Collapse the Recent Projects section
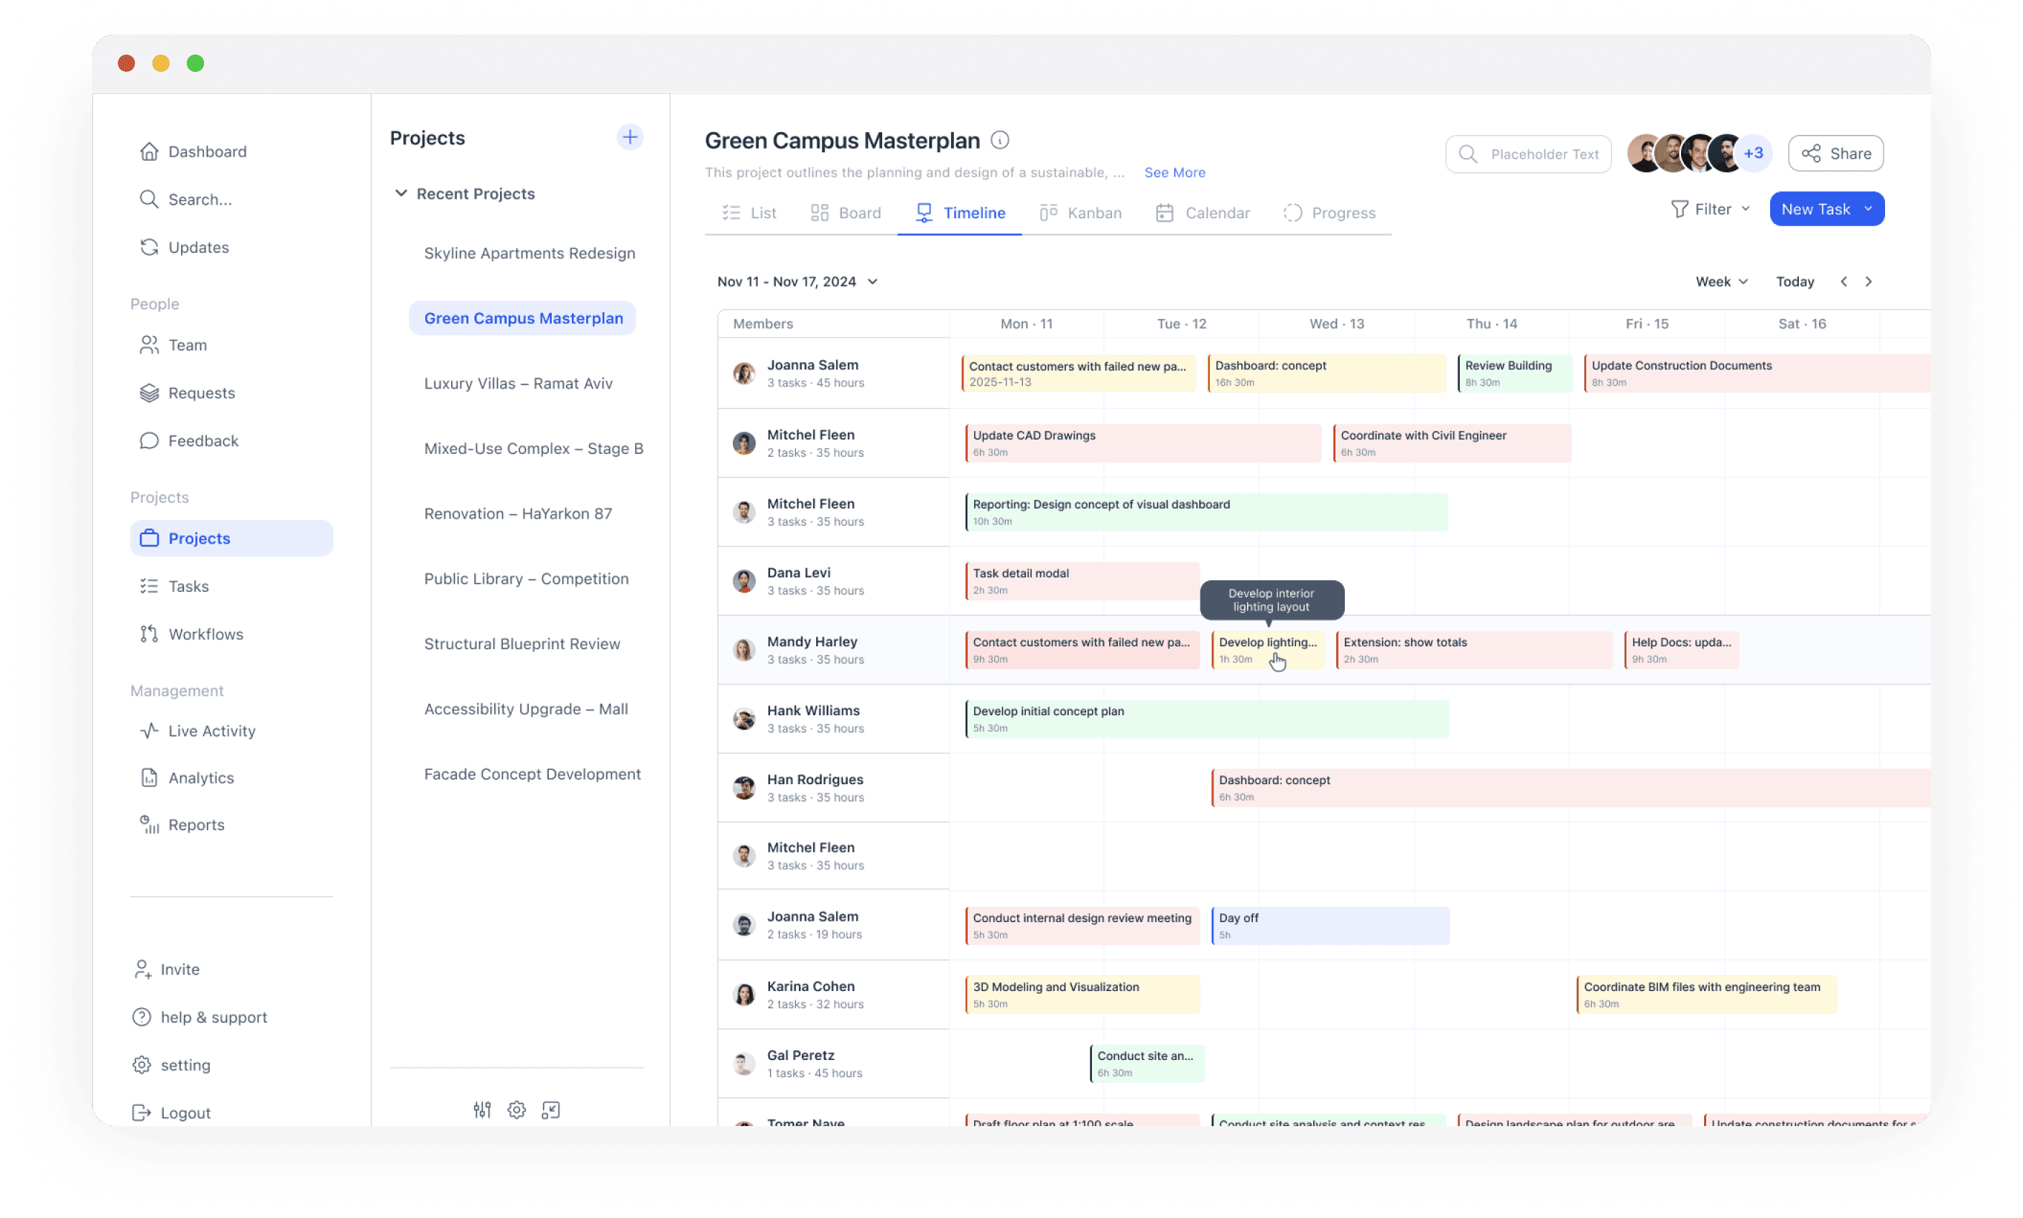 click(401, 194)
